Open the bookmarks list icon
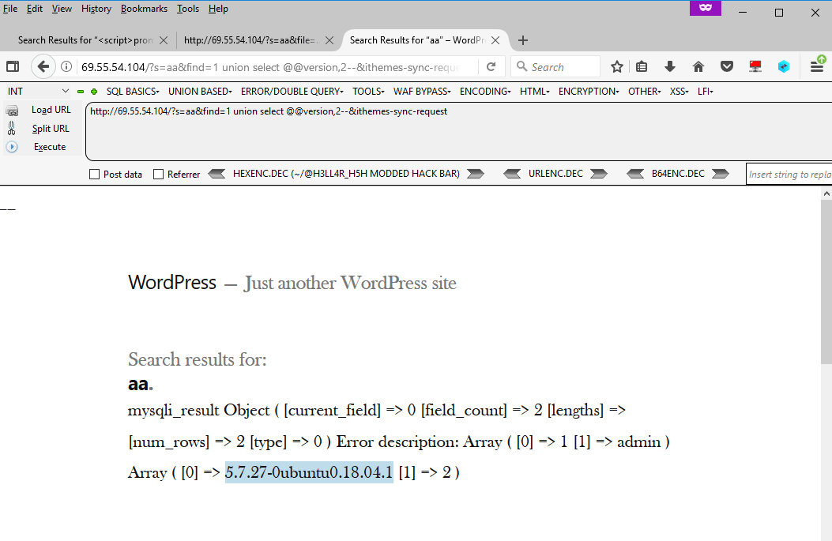 tap(642, 66)
